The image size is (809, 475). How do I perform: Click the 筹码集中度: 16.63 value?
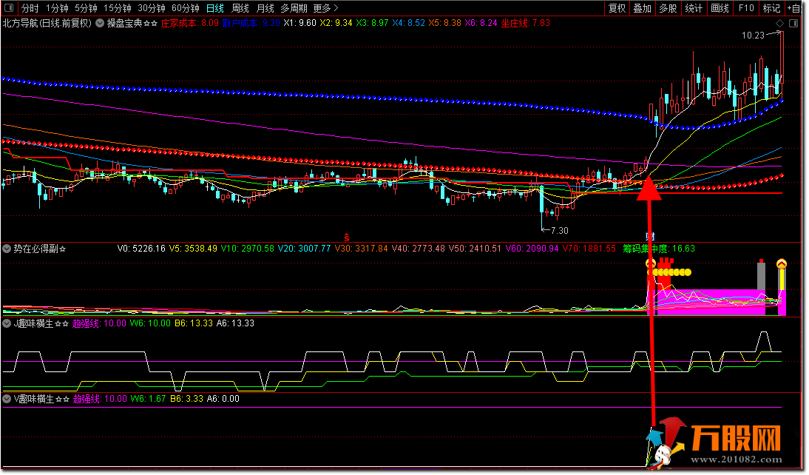pos(658,249)
